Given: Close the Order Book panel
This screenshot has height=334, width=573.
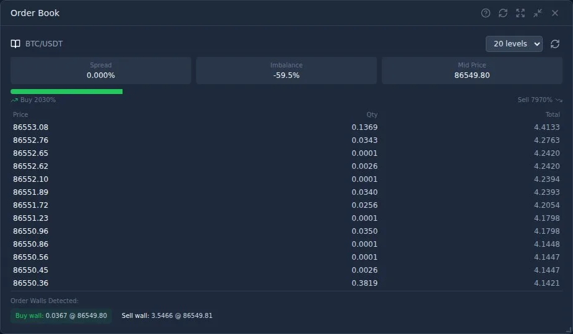Looking at the screenshot, I should pos(554,13).
